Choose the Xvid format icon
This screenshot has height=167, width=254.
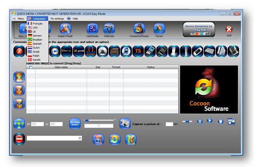[78, 51]
